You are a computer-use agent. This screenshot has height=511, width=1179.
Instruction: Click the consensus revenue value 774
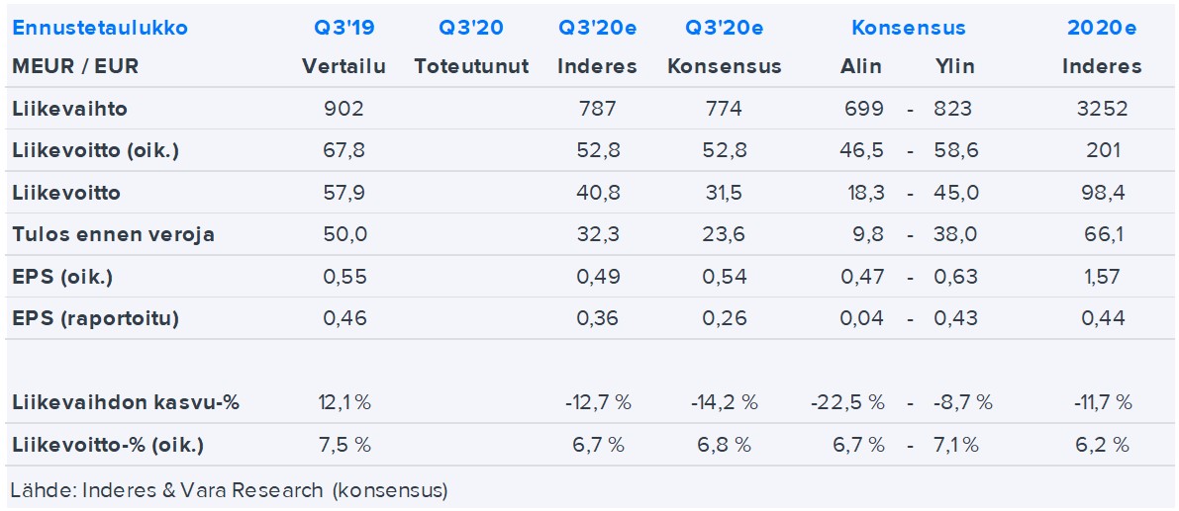coord(724,109)
